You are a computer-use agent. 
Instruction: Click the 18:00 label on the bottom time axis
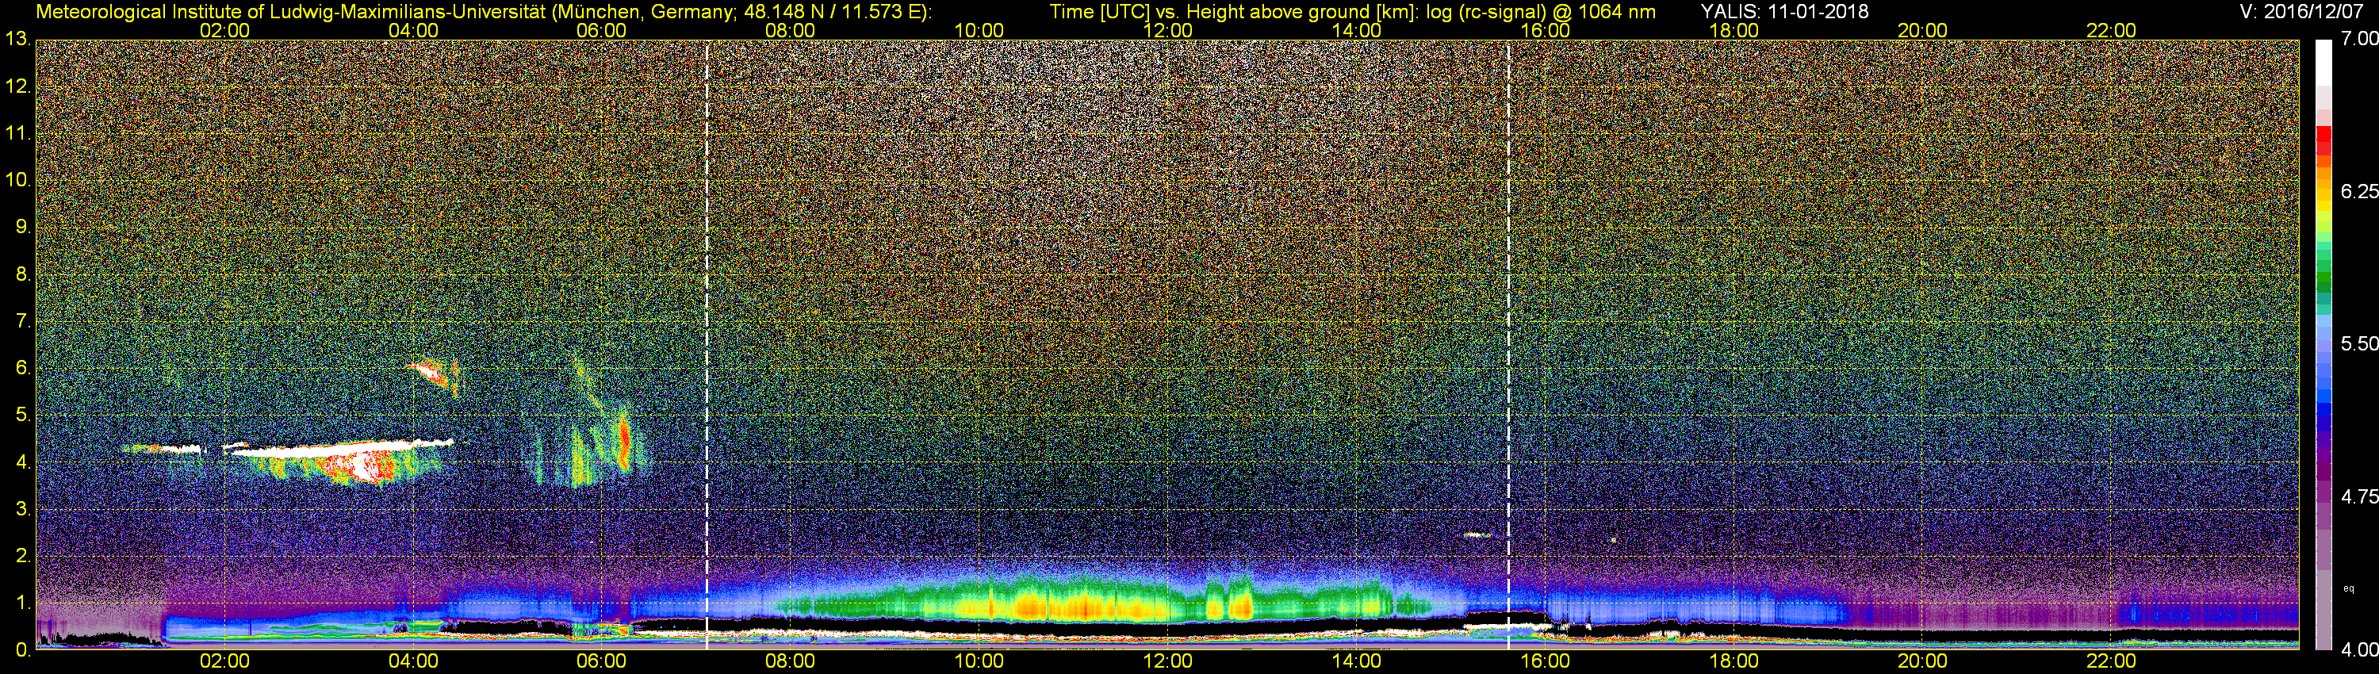pyautogui.click(x=1733, y=661)
